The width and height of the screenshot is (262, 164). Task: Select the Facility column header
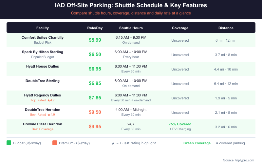coord(43,28)
